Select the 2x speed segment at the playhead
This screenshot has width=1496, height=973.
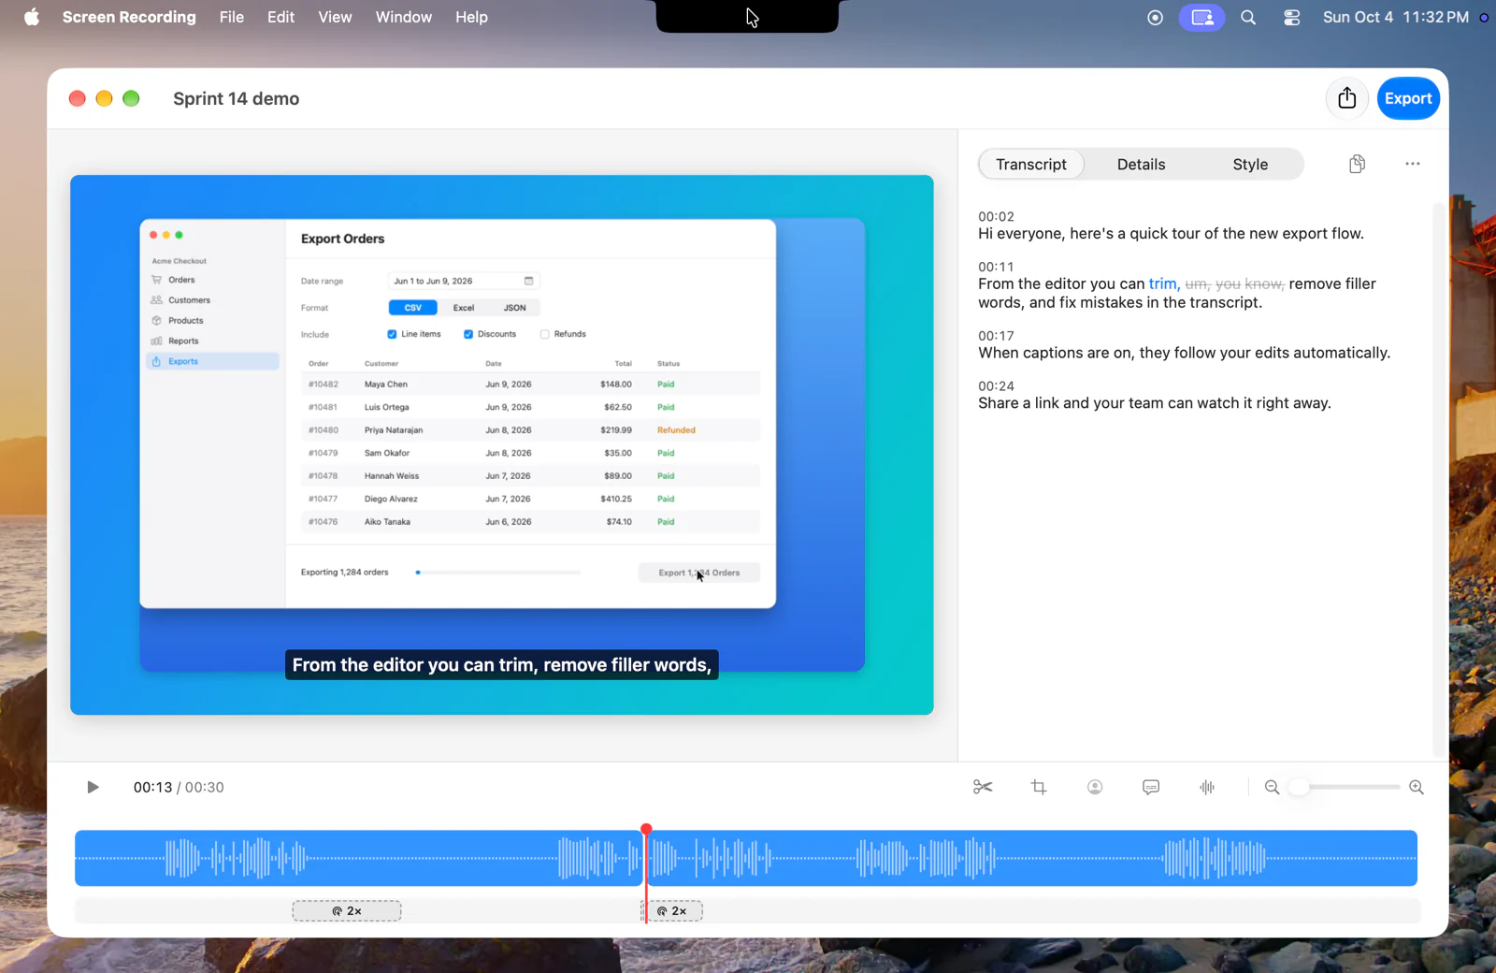click(672, 910)
